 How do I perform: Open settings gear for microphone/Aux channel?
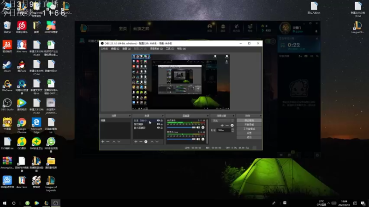tap(203, 139)
